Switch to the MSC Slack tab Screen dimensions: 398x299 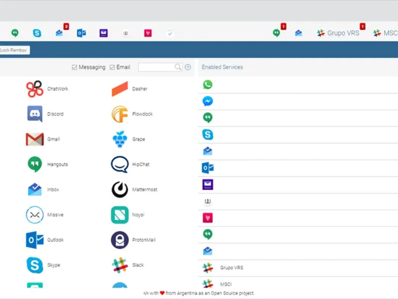click(x=385, y=33)
